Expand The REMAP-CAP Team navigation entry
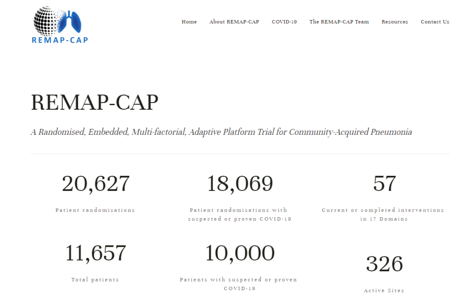Screen dimensions: 467x301 click(339, 21)
